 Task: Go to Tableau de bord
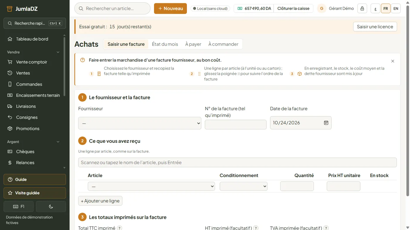pyautogui.click(x=32, y=39)
